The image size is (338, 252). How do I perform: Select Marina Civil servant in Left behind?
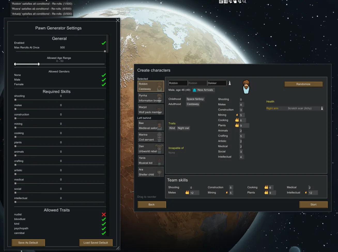click(151, 137)
